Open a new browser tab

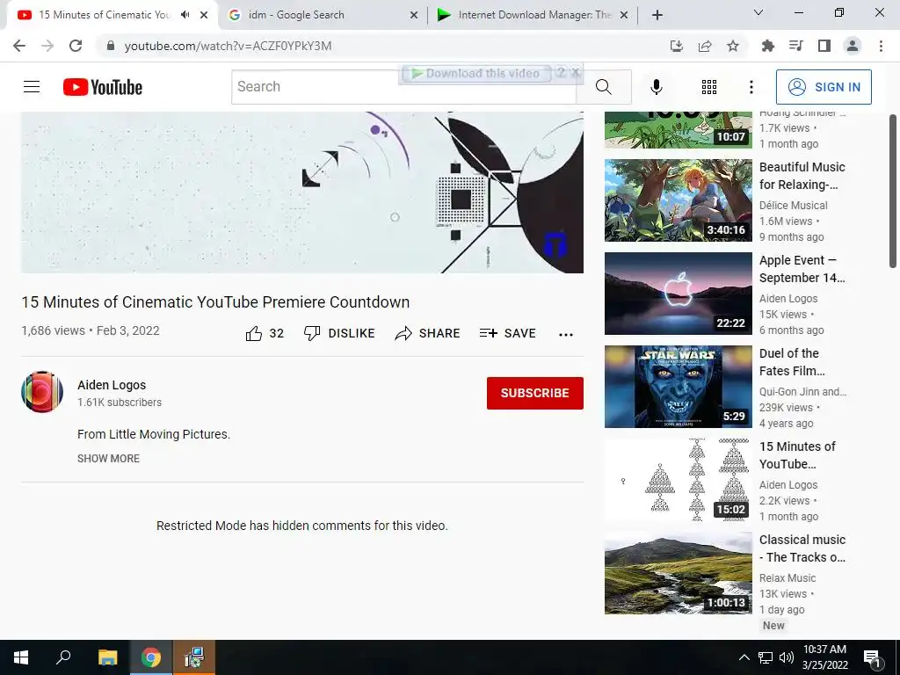657,15
